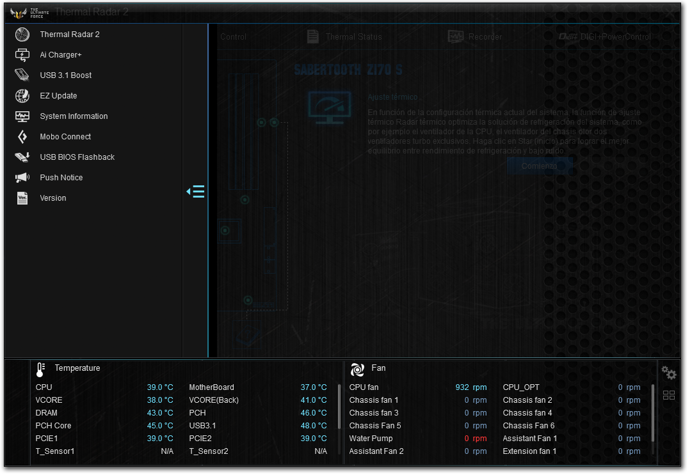692x475 pixels.
Task: Click the thermal tuning monitor icon
Action: coord(330,107)
